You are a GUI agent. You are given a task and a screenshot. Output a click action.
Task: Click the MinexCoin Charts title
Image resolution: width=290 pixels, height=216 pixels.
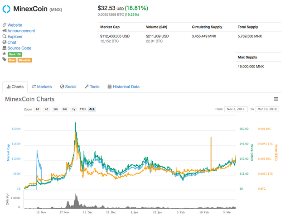[x=30, y=99]
